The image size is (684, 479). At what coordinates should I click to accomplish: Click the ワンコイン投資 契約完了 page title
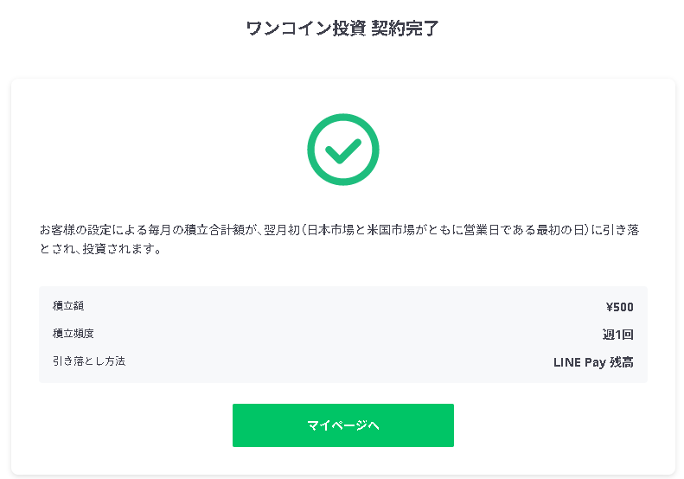[342, 29]
